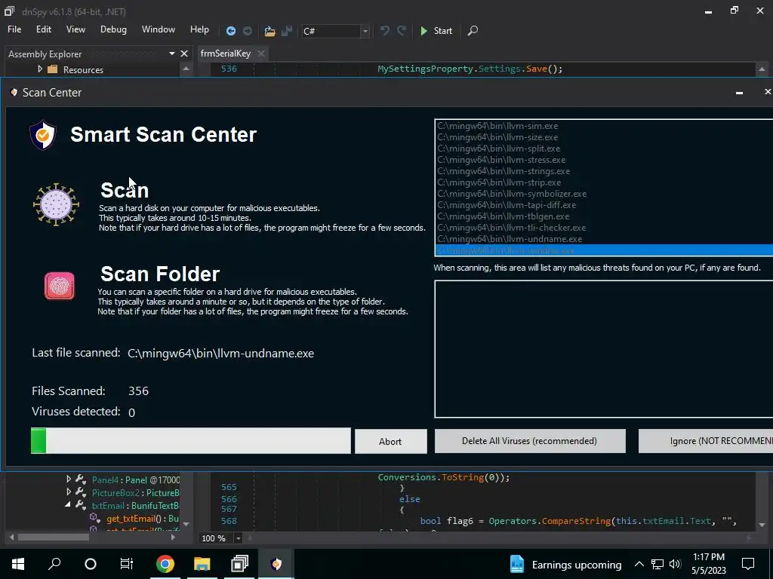773x579 pixels.
Task: Open the File menu in dnSpy
Action: [14, 29]
